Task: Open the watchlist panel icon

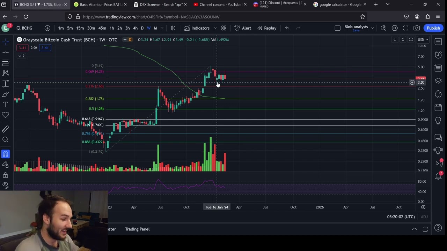Action: (x=438, y=42)
